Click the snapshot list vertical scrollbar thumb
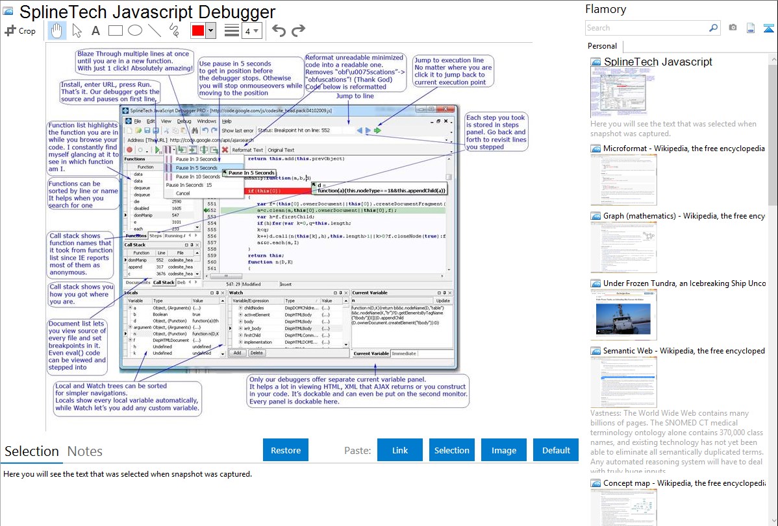The width and height of the screenshot is (778, 526). tap(773, 134)
